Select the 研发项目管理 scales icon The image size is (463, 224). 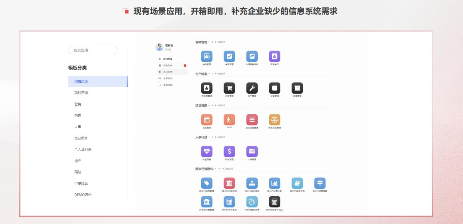coord(274,120)
